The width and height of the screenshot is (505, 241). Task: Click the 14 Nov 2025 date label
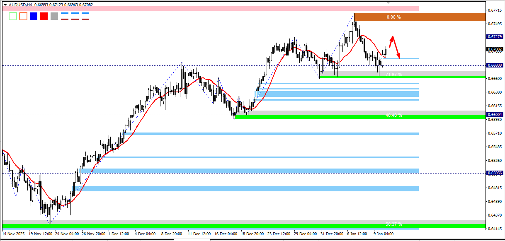[14, 234]
